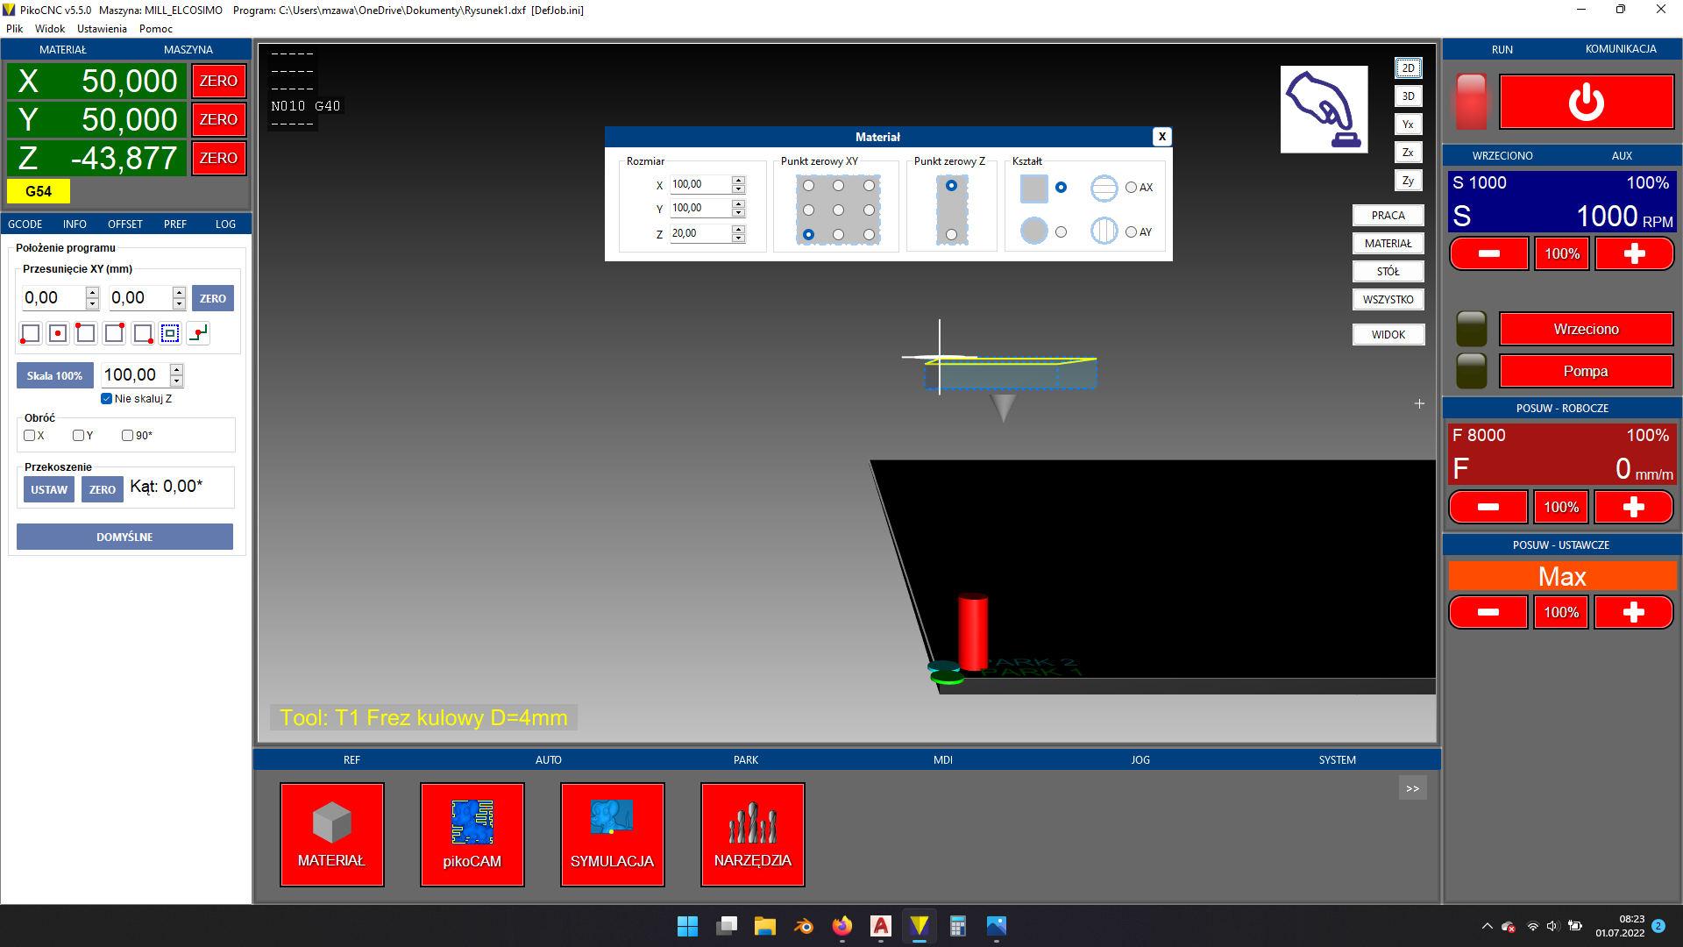Click the Material dialog X size field
The width and height of the screenshot is (1683, 947).
701,184
